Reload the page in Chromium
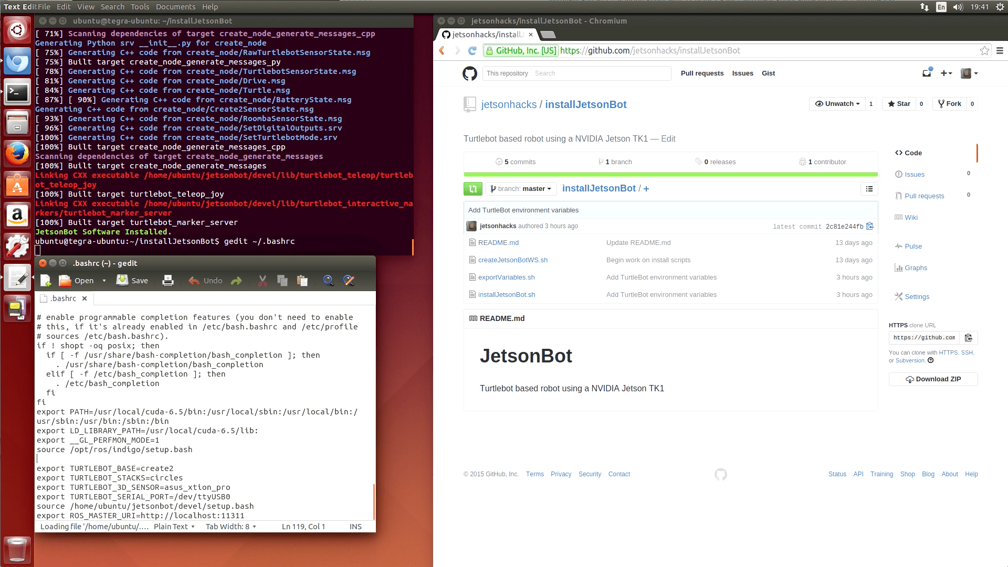Image resolution: width=1008 pixels, height=567 pixels. coord(472,50)
